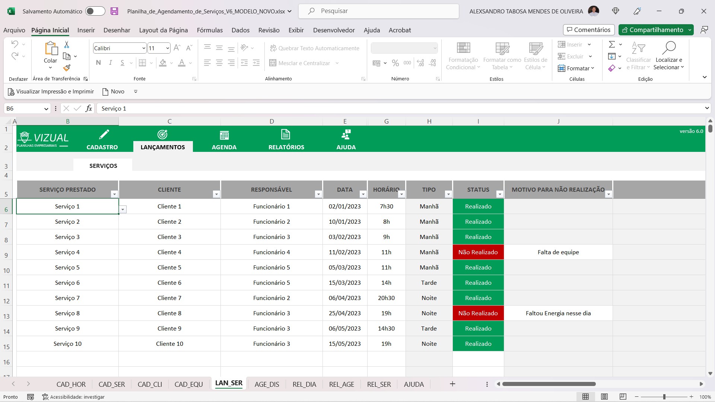Adjust the zoom slider at bottom right
This screenshot has width=715, height=402.
(x=665, y=397)
